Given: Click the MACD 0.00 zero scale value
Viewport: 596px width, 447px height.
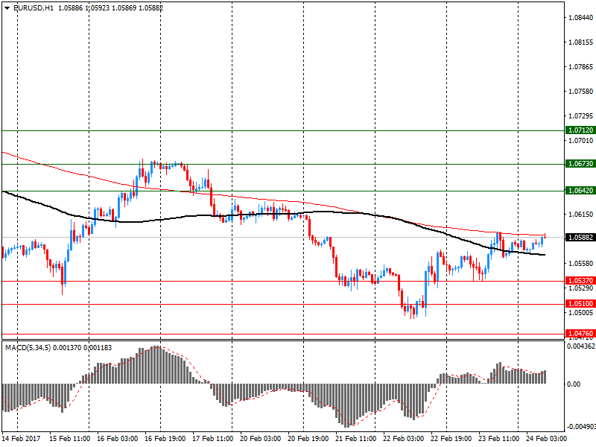Looking at the screenshot, I should coord(574,384).
